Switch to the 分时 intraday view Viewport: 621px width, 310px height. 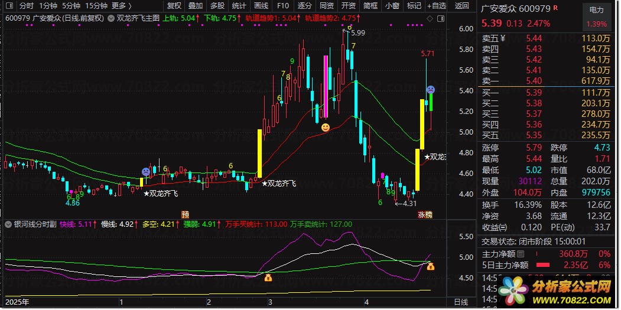[27, 5]
